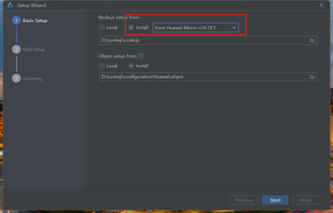This screenshot has height=213, width=333.
Task: Close the Setup Wizard window
Action: pyautogui.click(x=321, y=5)
